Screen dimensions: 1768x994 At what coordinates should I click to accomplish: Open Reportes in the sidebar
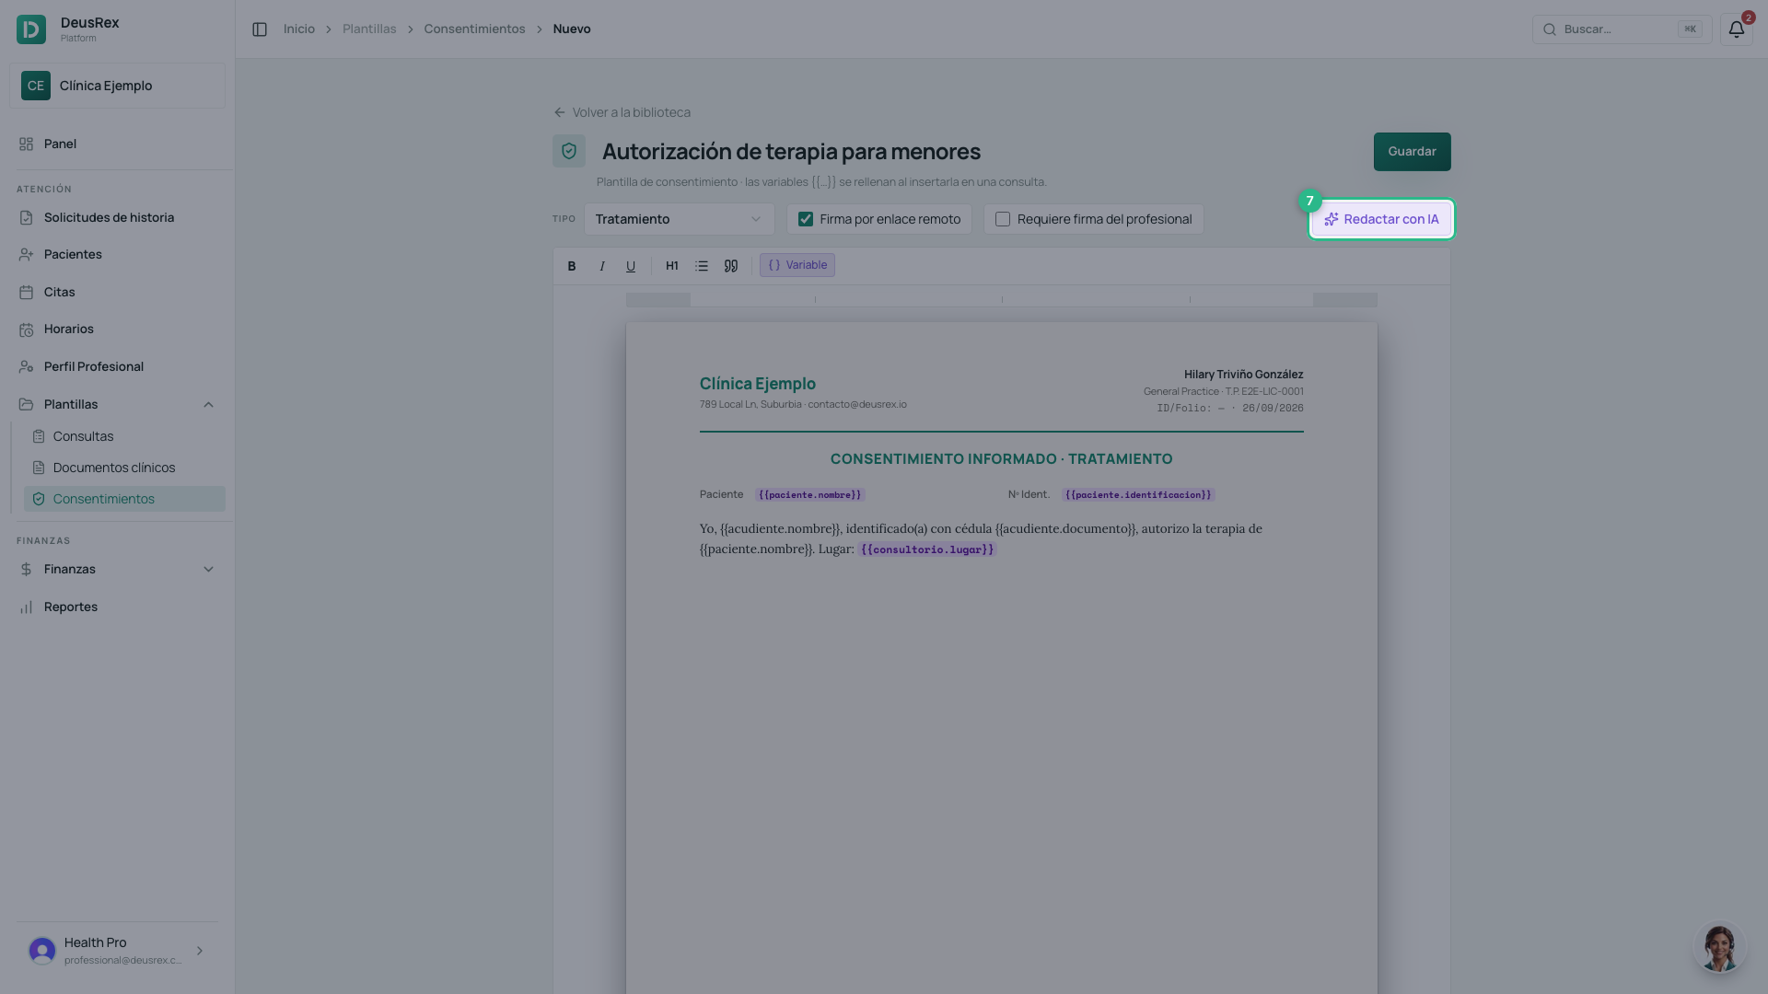tap(117, 607)
